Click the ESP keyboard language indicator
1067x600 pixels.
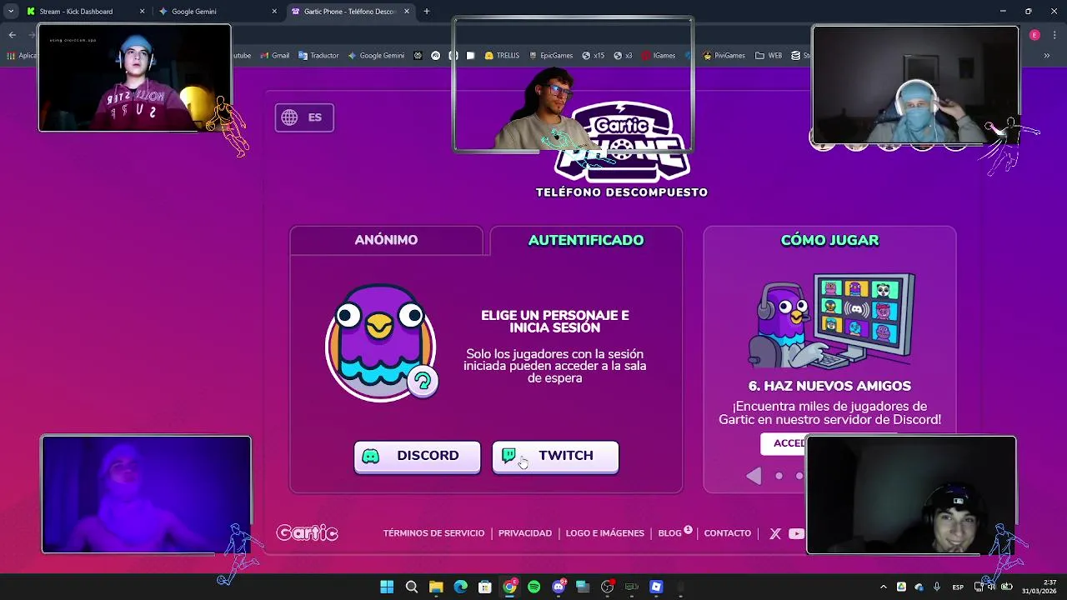click(x=958, y=587)
